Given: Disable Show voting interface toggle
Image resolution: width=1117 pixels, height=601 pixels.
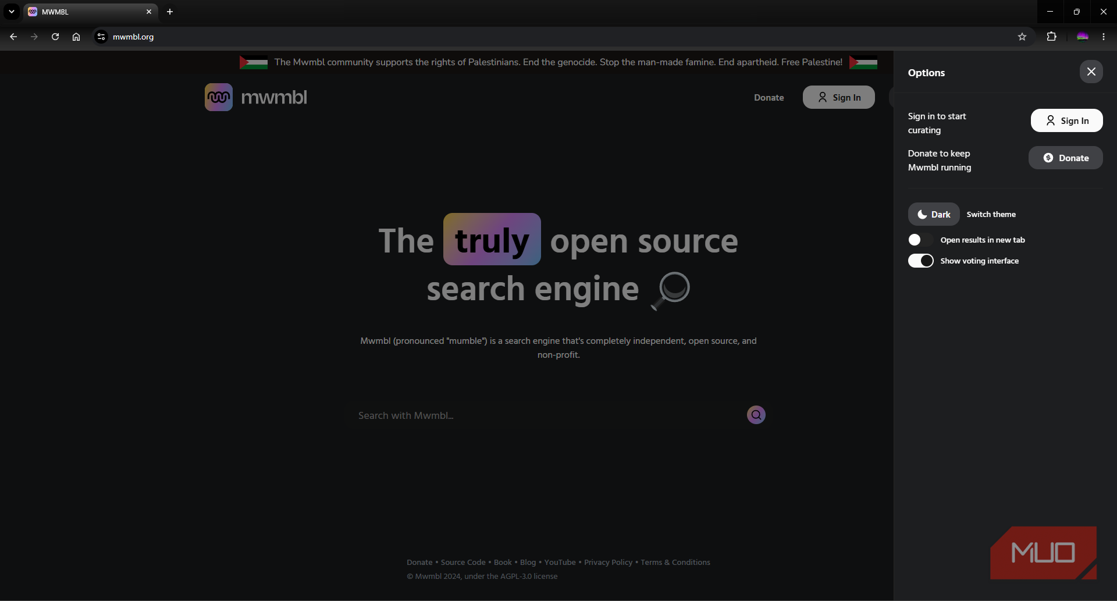Looking at the screenshot, I should click(x=920, y=261).
